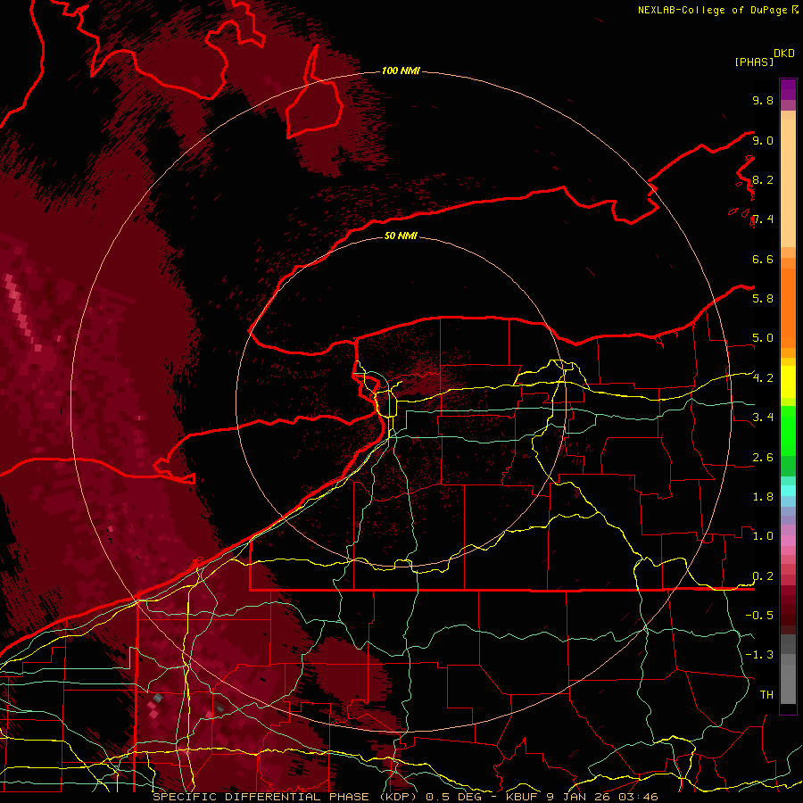
Task: Click the NEXLAB-College of DuPage label
Action: coord(712,10)
